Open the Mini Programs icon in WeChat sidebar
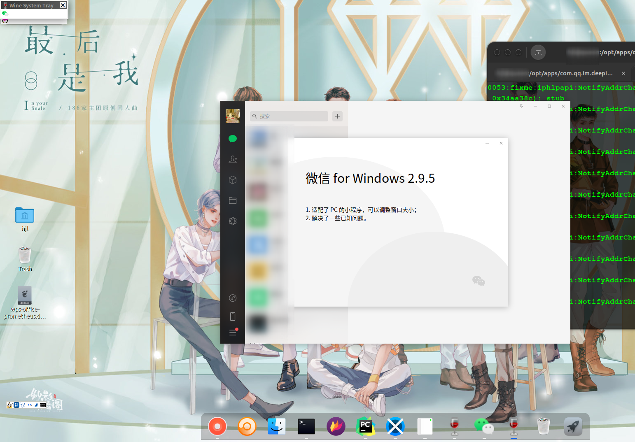 coord(233,298)
